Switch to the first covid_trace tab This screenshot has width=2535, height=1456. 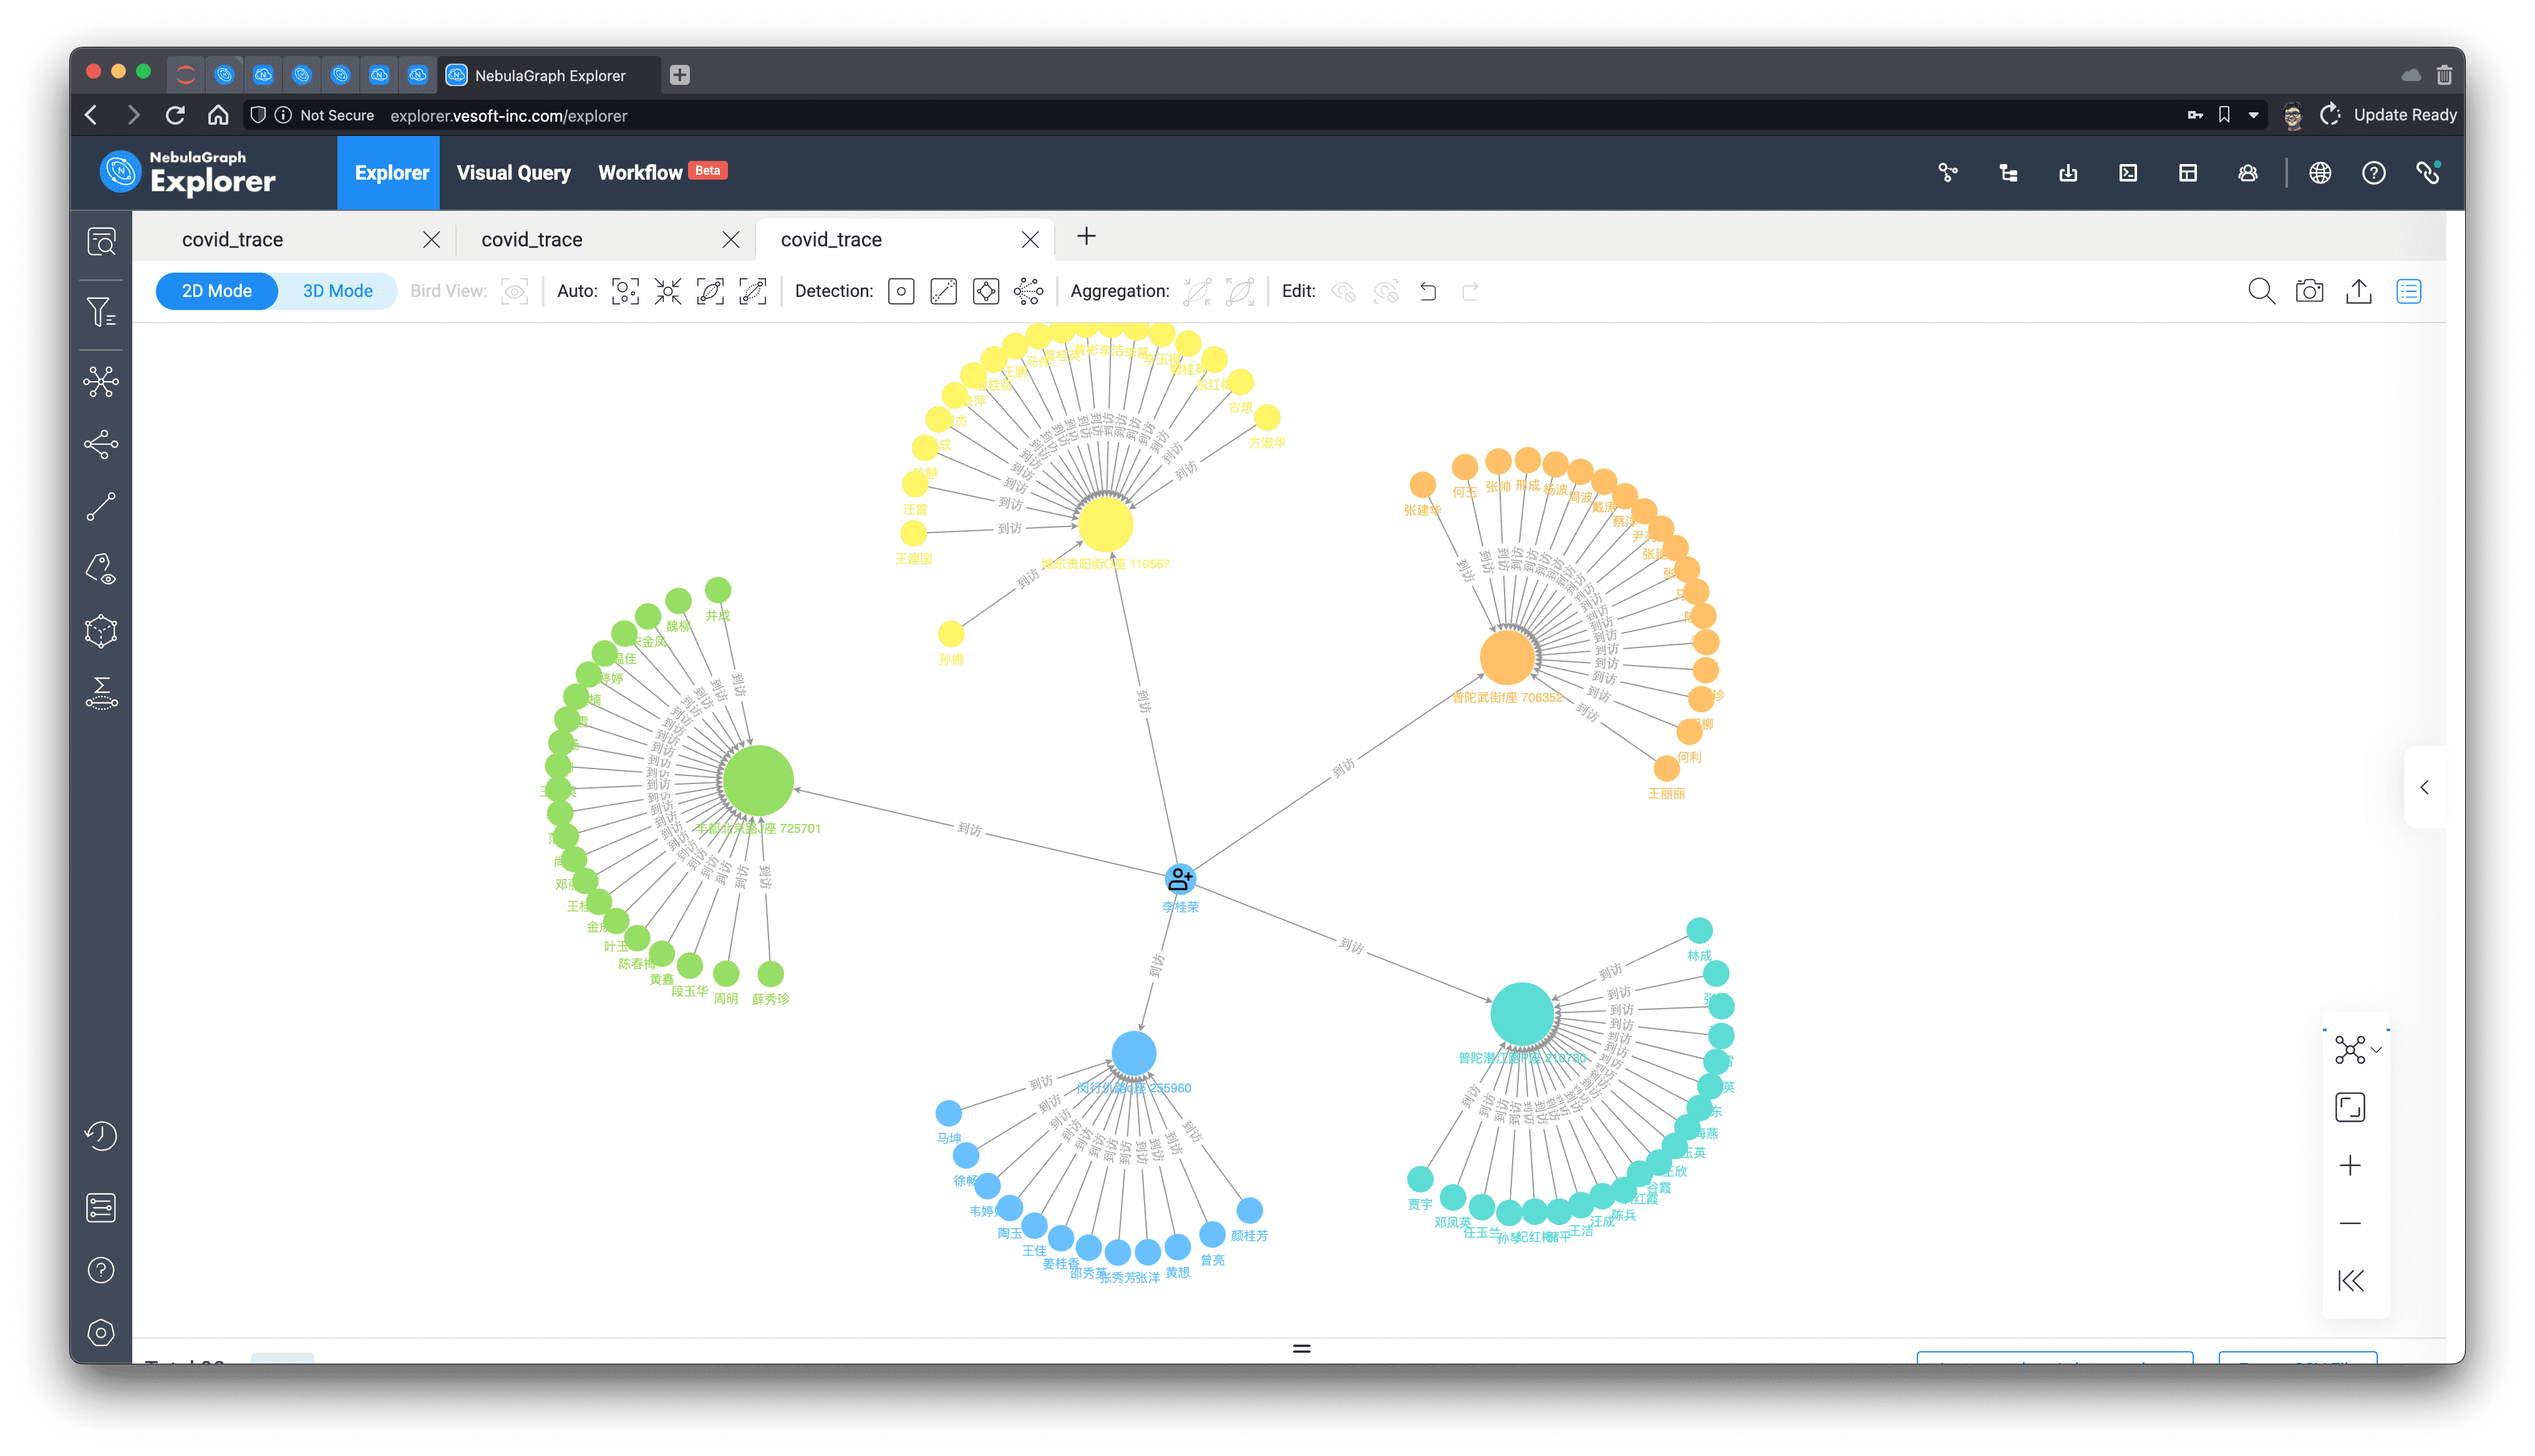pyautogui.click(x=232, y=240)
